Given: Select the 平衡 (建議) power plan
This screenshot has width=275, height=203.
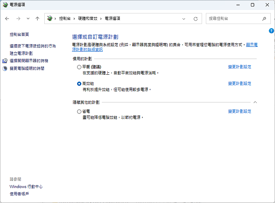Looking at the screenshot, I should tap(79, 67).
